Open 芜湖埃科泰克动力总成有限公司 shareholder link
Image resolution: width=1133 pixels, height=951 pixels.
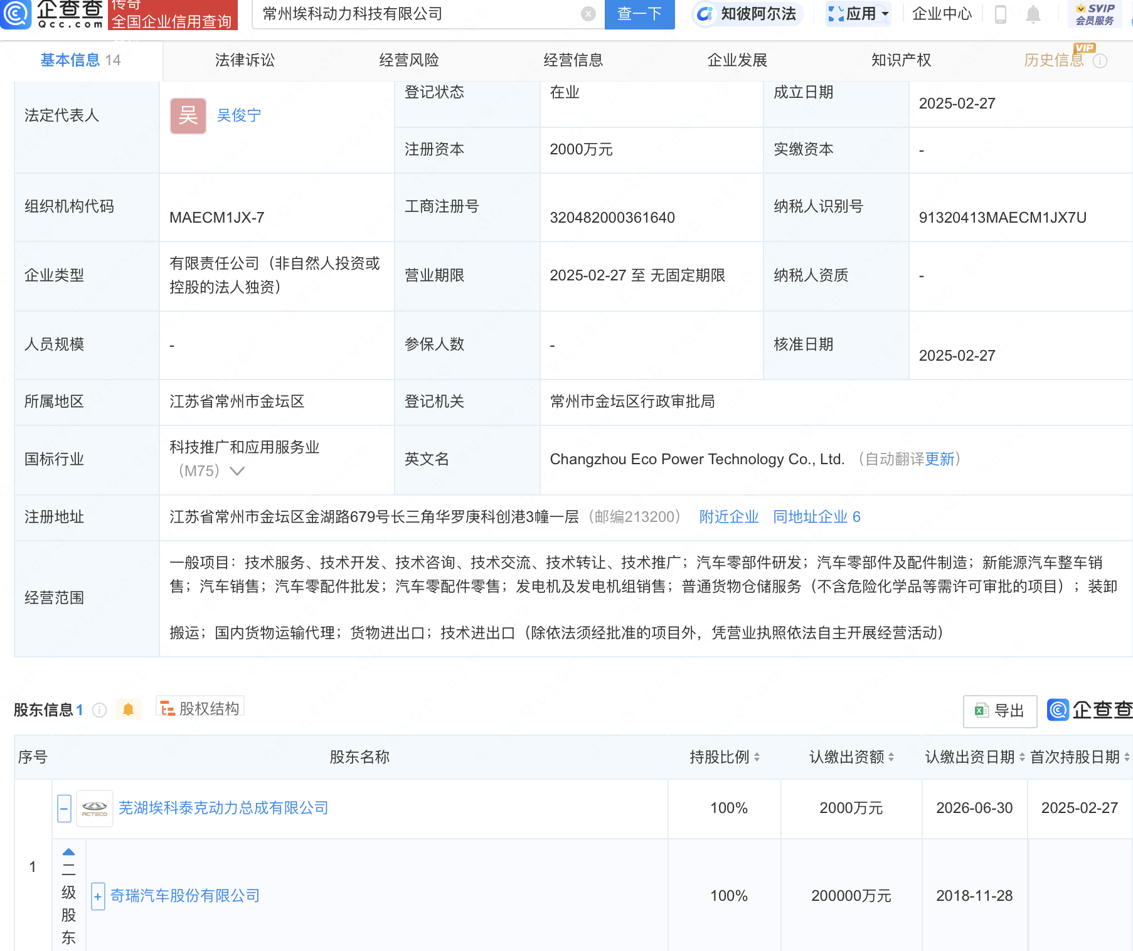223,808
